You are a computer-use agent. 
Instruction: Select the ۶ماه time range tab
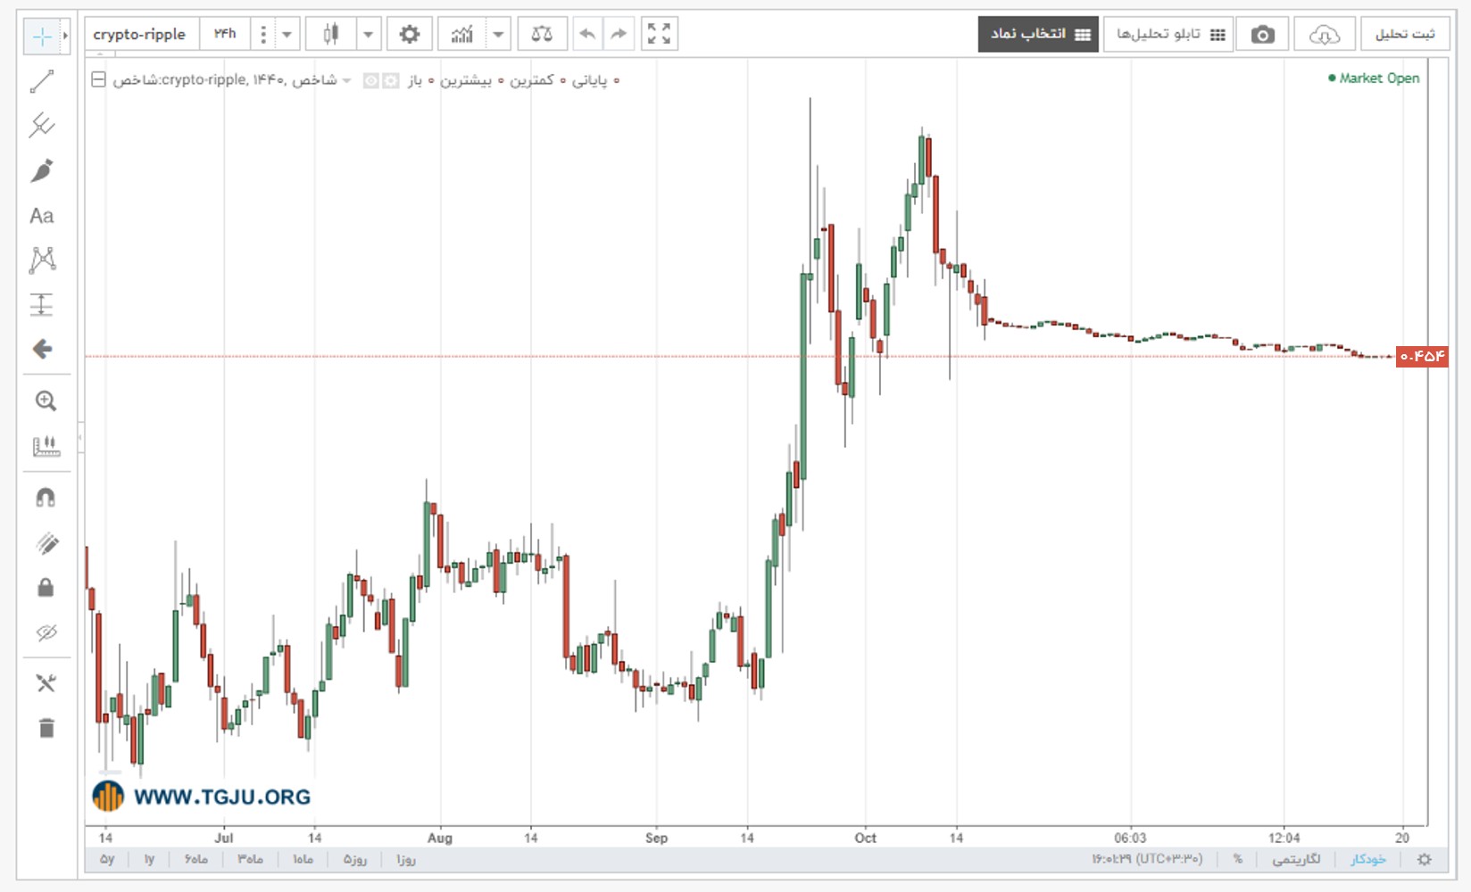point(196,859)
